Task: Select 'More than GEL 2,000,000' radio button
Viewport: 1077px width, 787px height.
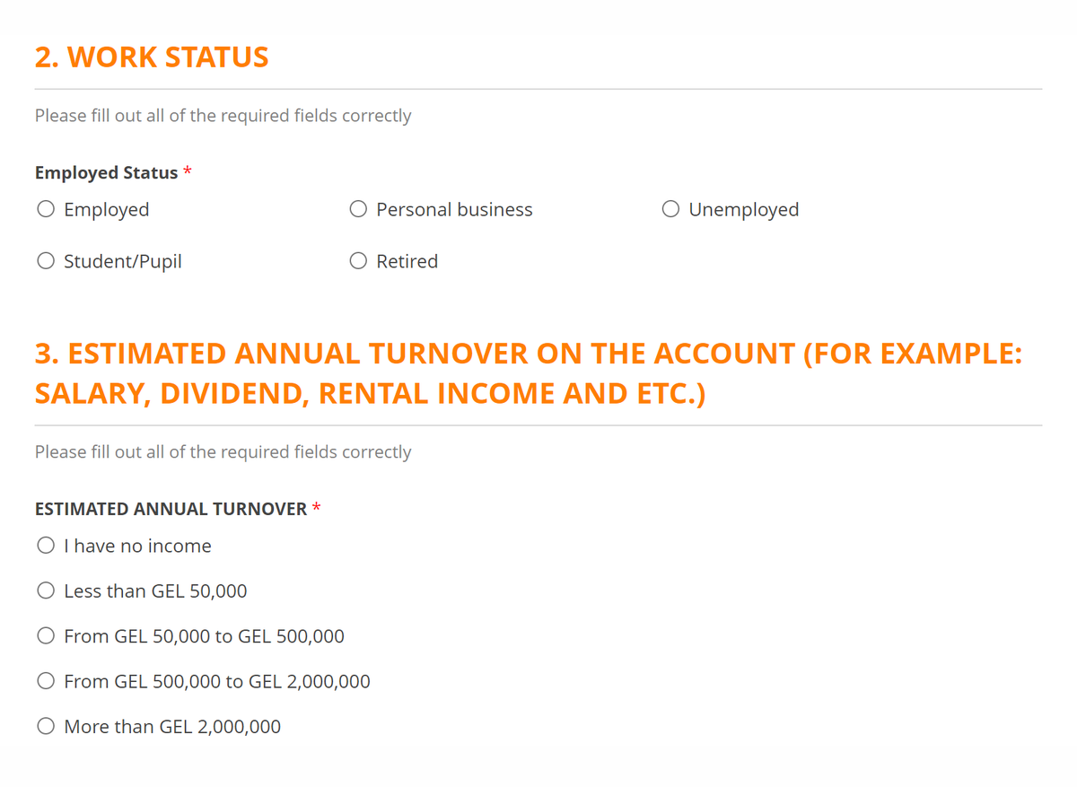Action: 46,727
